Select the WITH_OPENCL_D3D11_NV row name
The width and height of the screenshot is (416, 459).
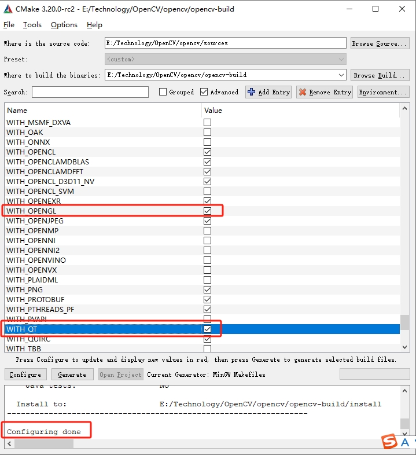pyautogui.click(x=50, y=182)
